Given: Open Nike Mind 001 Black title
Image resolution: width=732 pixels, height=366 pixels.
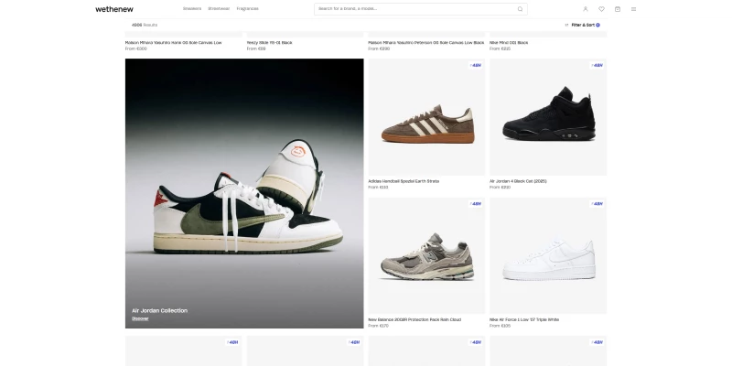Looking at the screenshot, I should tap(509, 42).
